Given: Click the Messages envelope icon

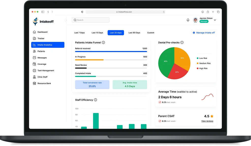Looking at the screenshot, I should click(34, 58).
